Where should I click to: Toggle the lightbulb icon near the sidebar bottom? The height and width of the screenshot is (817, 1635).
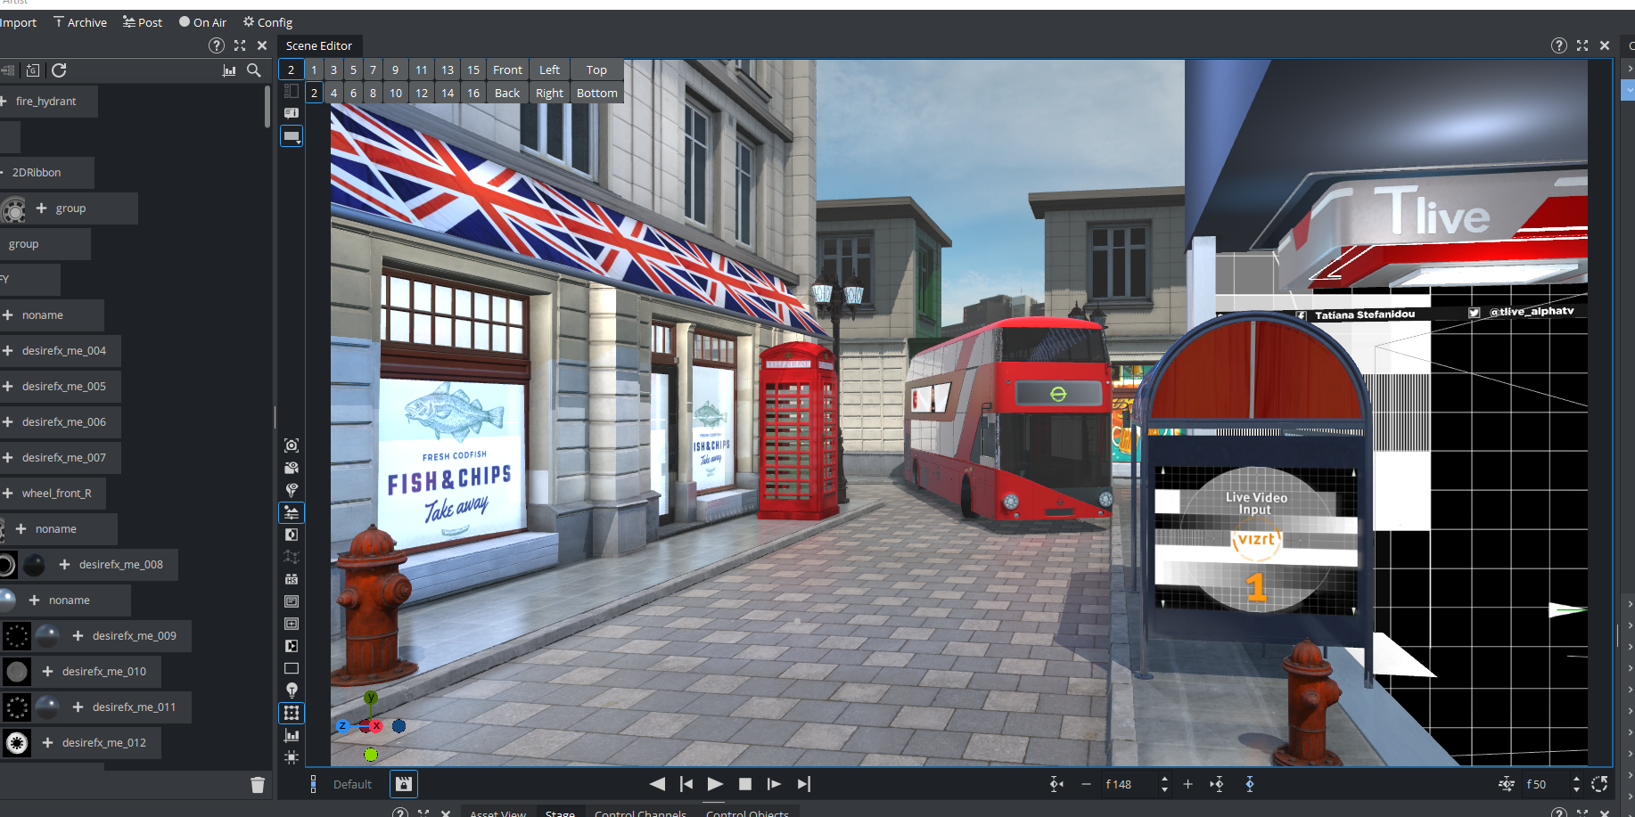(292, 690)
